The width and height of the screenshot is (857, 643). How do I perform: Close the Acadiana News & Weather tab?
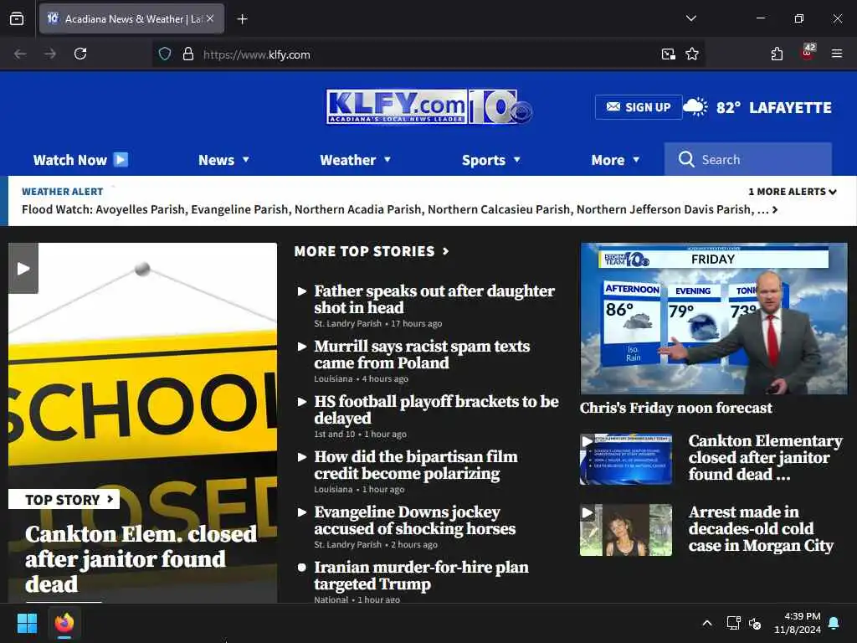coord(210,18)
